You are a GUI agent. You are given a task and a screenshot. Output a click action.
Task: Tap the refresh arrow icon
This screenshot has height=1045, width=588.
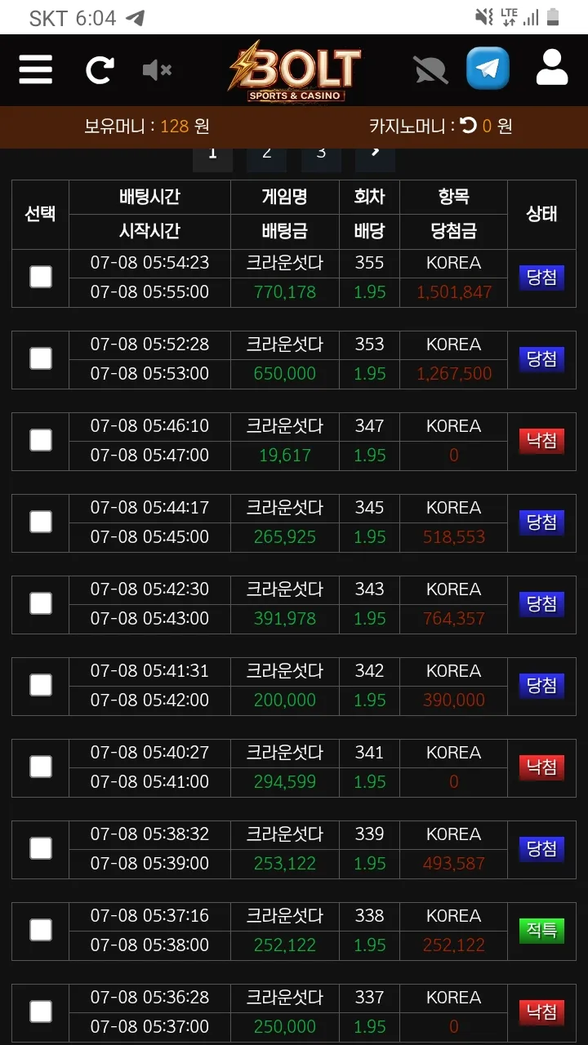click(x=100, y=69)
